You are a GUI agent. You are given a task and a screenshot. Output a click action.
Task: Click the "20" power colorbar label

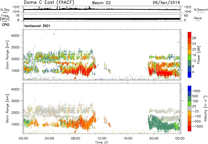[x=194, y=49]
